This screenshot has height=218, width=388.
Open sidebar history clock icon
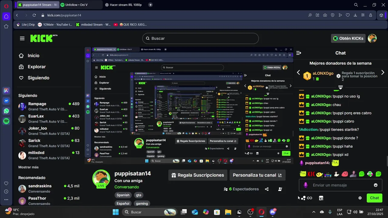pyautogui.click(x=6, y=191)
